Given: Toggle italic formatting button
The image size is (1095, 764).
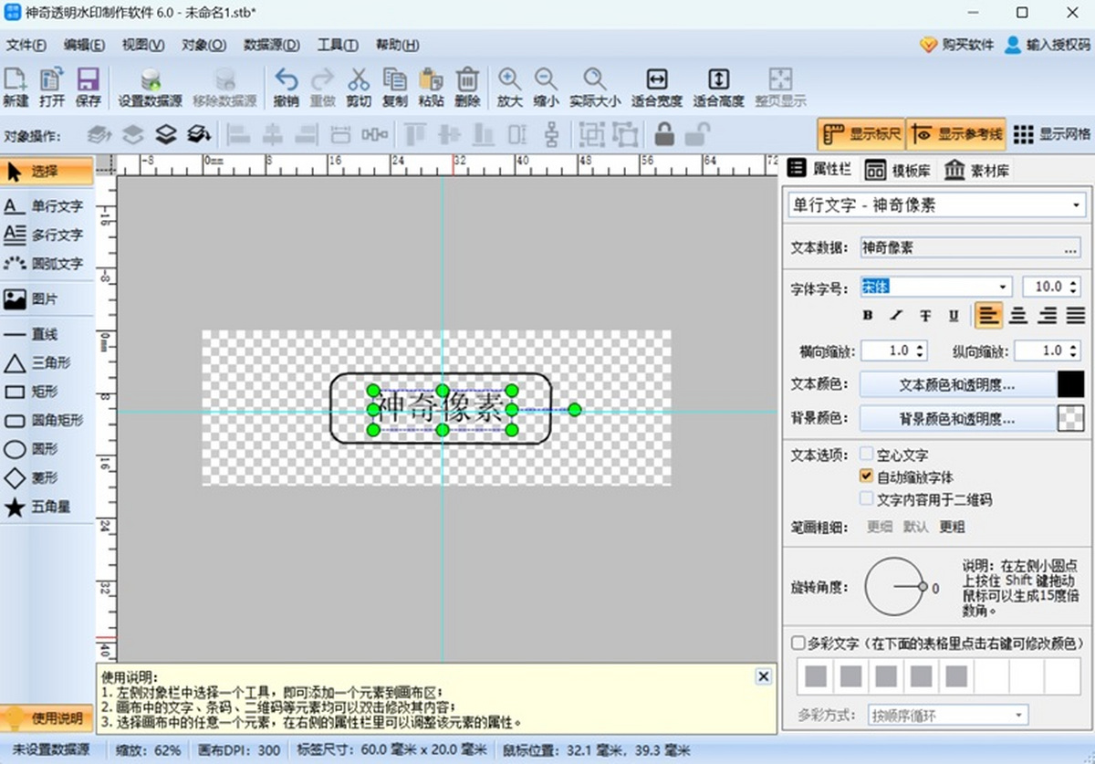Looking at the screenshot, I should [896, 316].
